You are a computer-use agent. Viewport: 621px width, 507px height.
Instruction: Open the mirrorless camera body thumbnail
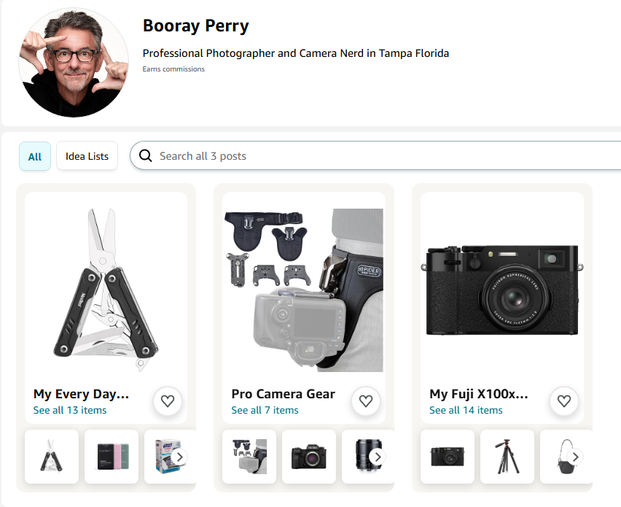coord(309,457)
